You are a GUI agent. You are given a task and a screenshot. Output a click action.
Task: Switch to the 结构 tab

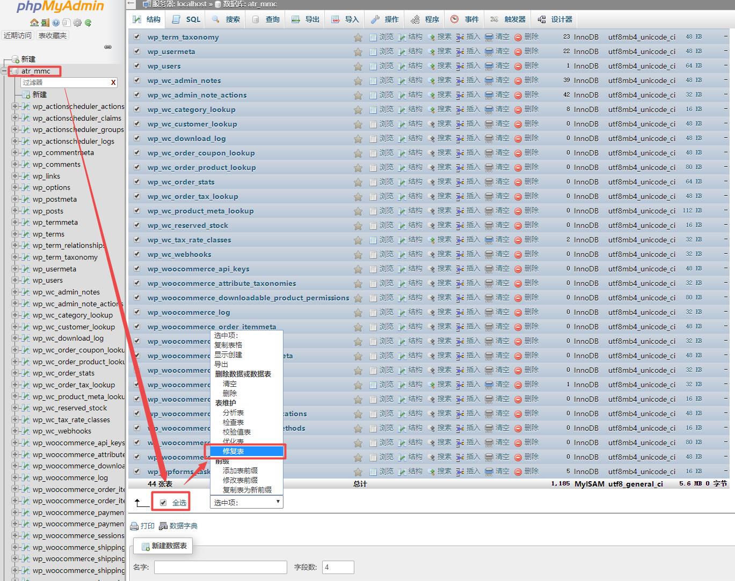pyautogui.click(x=147, y=19)
